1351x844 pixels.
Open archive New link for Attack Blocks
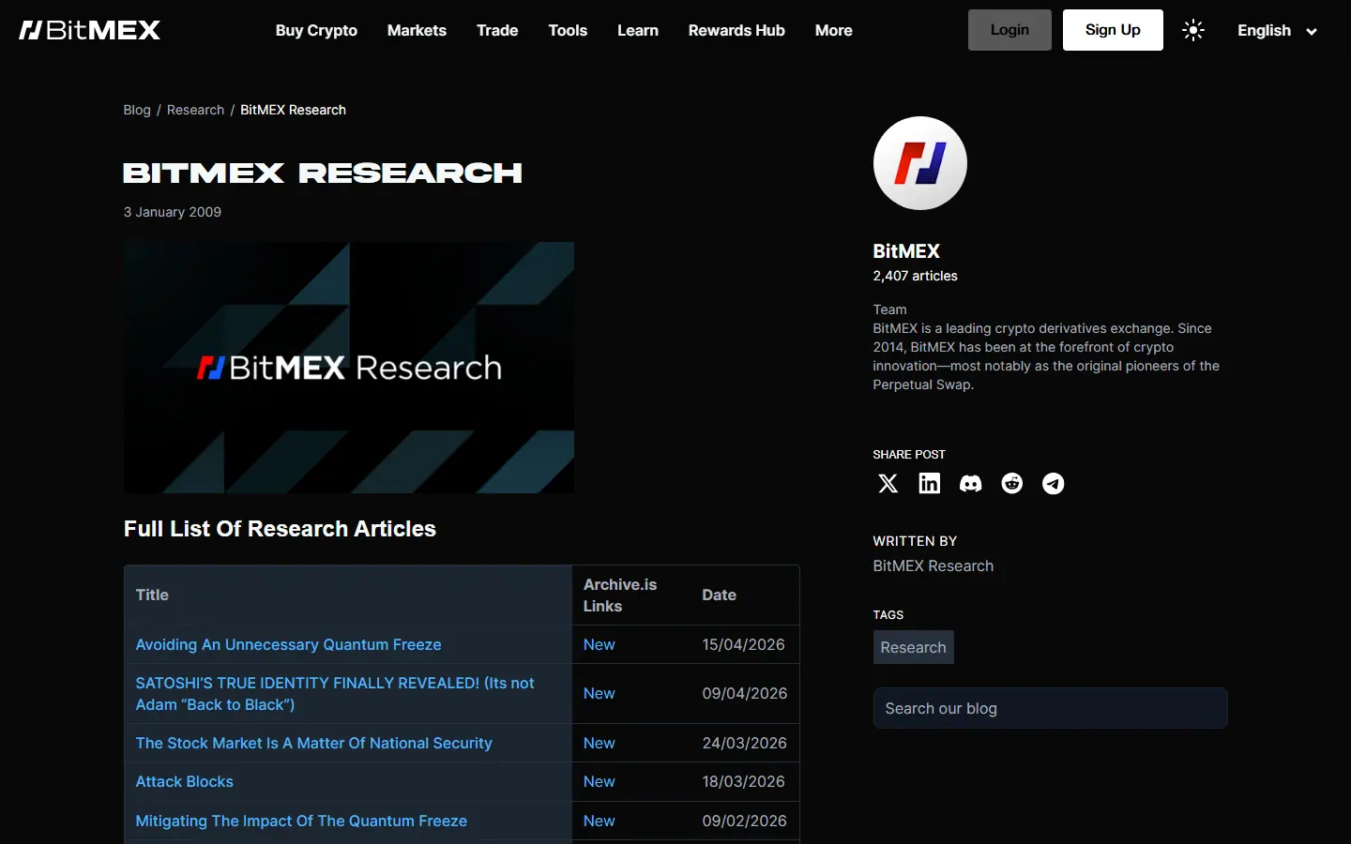point(599,781)
